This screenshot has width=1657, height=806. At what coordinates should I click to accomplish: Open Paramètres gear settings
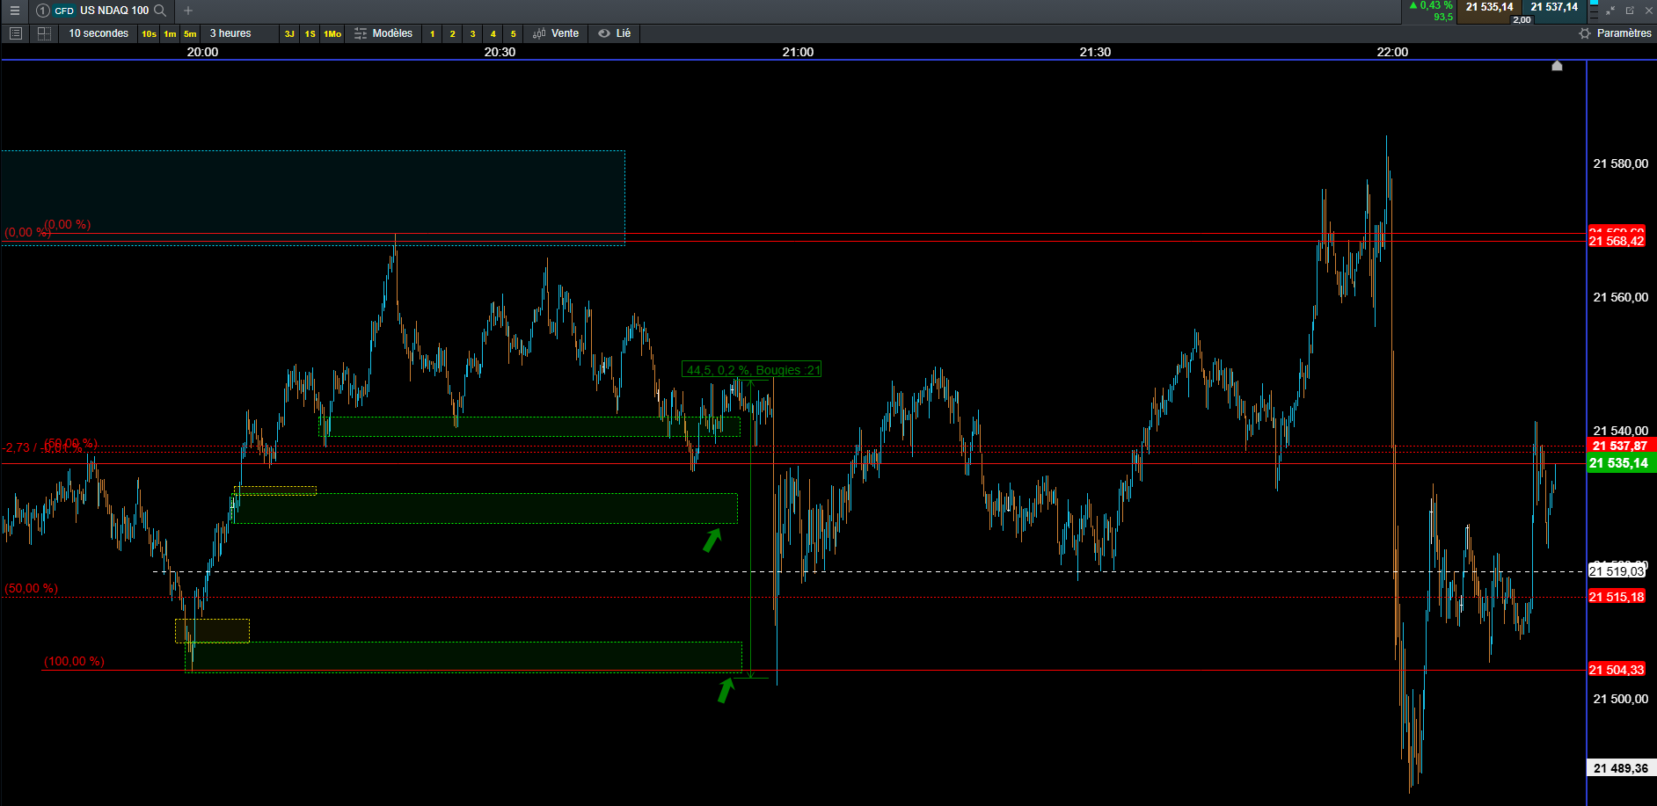(x=1615, y=33)
